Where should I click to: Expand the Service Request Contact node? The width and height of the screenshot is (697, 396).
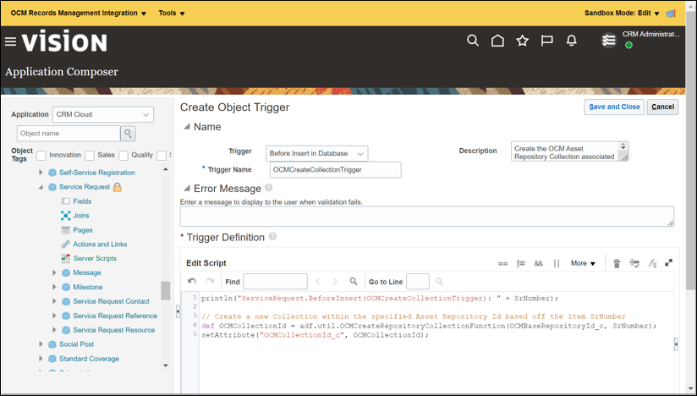[54, 301]
